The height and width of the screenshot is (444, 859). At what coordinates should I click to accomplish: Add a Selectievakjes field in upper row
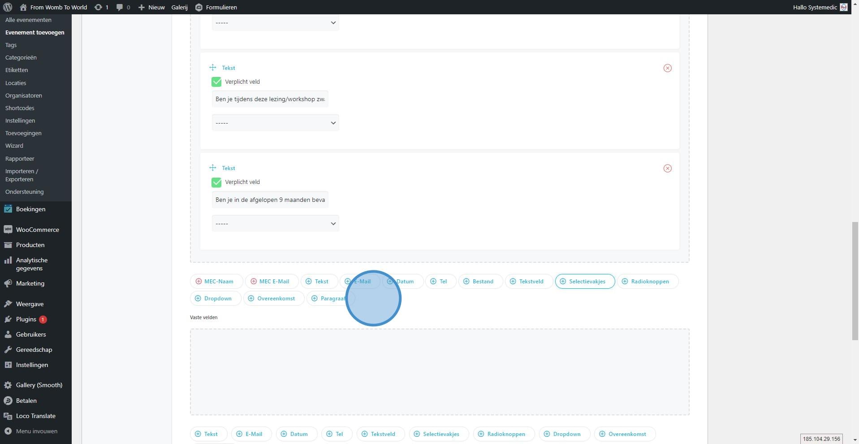[585, 282]
